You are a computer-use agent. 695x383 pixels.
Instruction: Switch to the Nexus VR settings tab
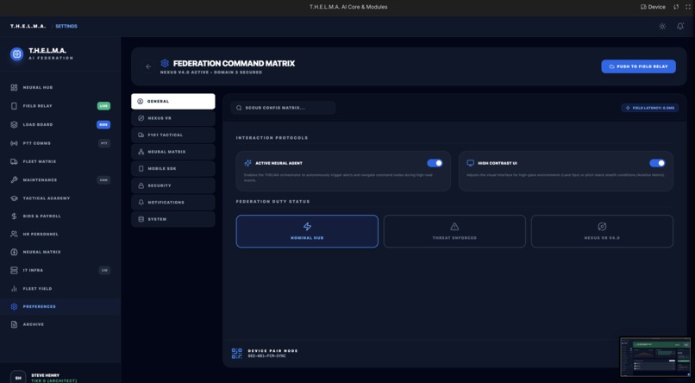tap(173, 118)
